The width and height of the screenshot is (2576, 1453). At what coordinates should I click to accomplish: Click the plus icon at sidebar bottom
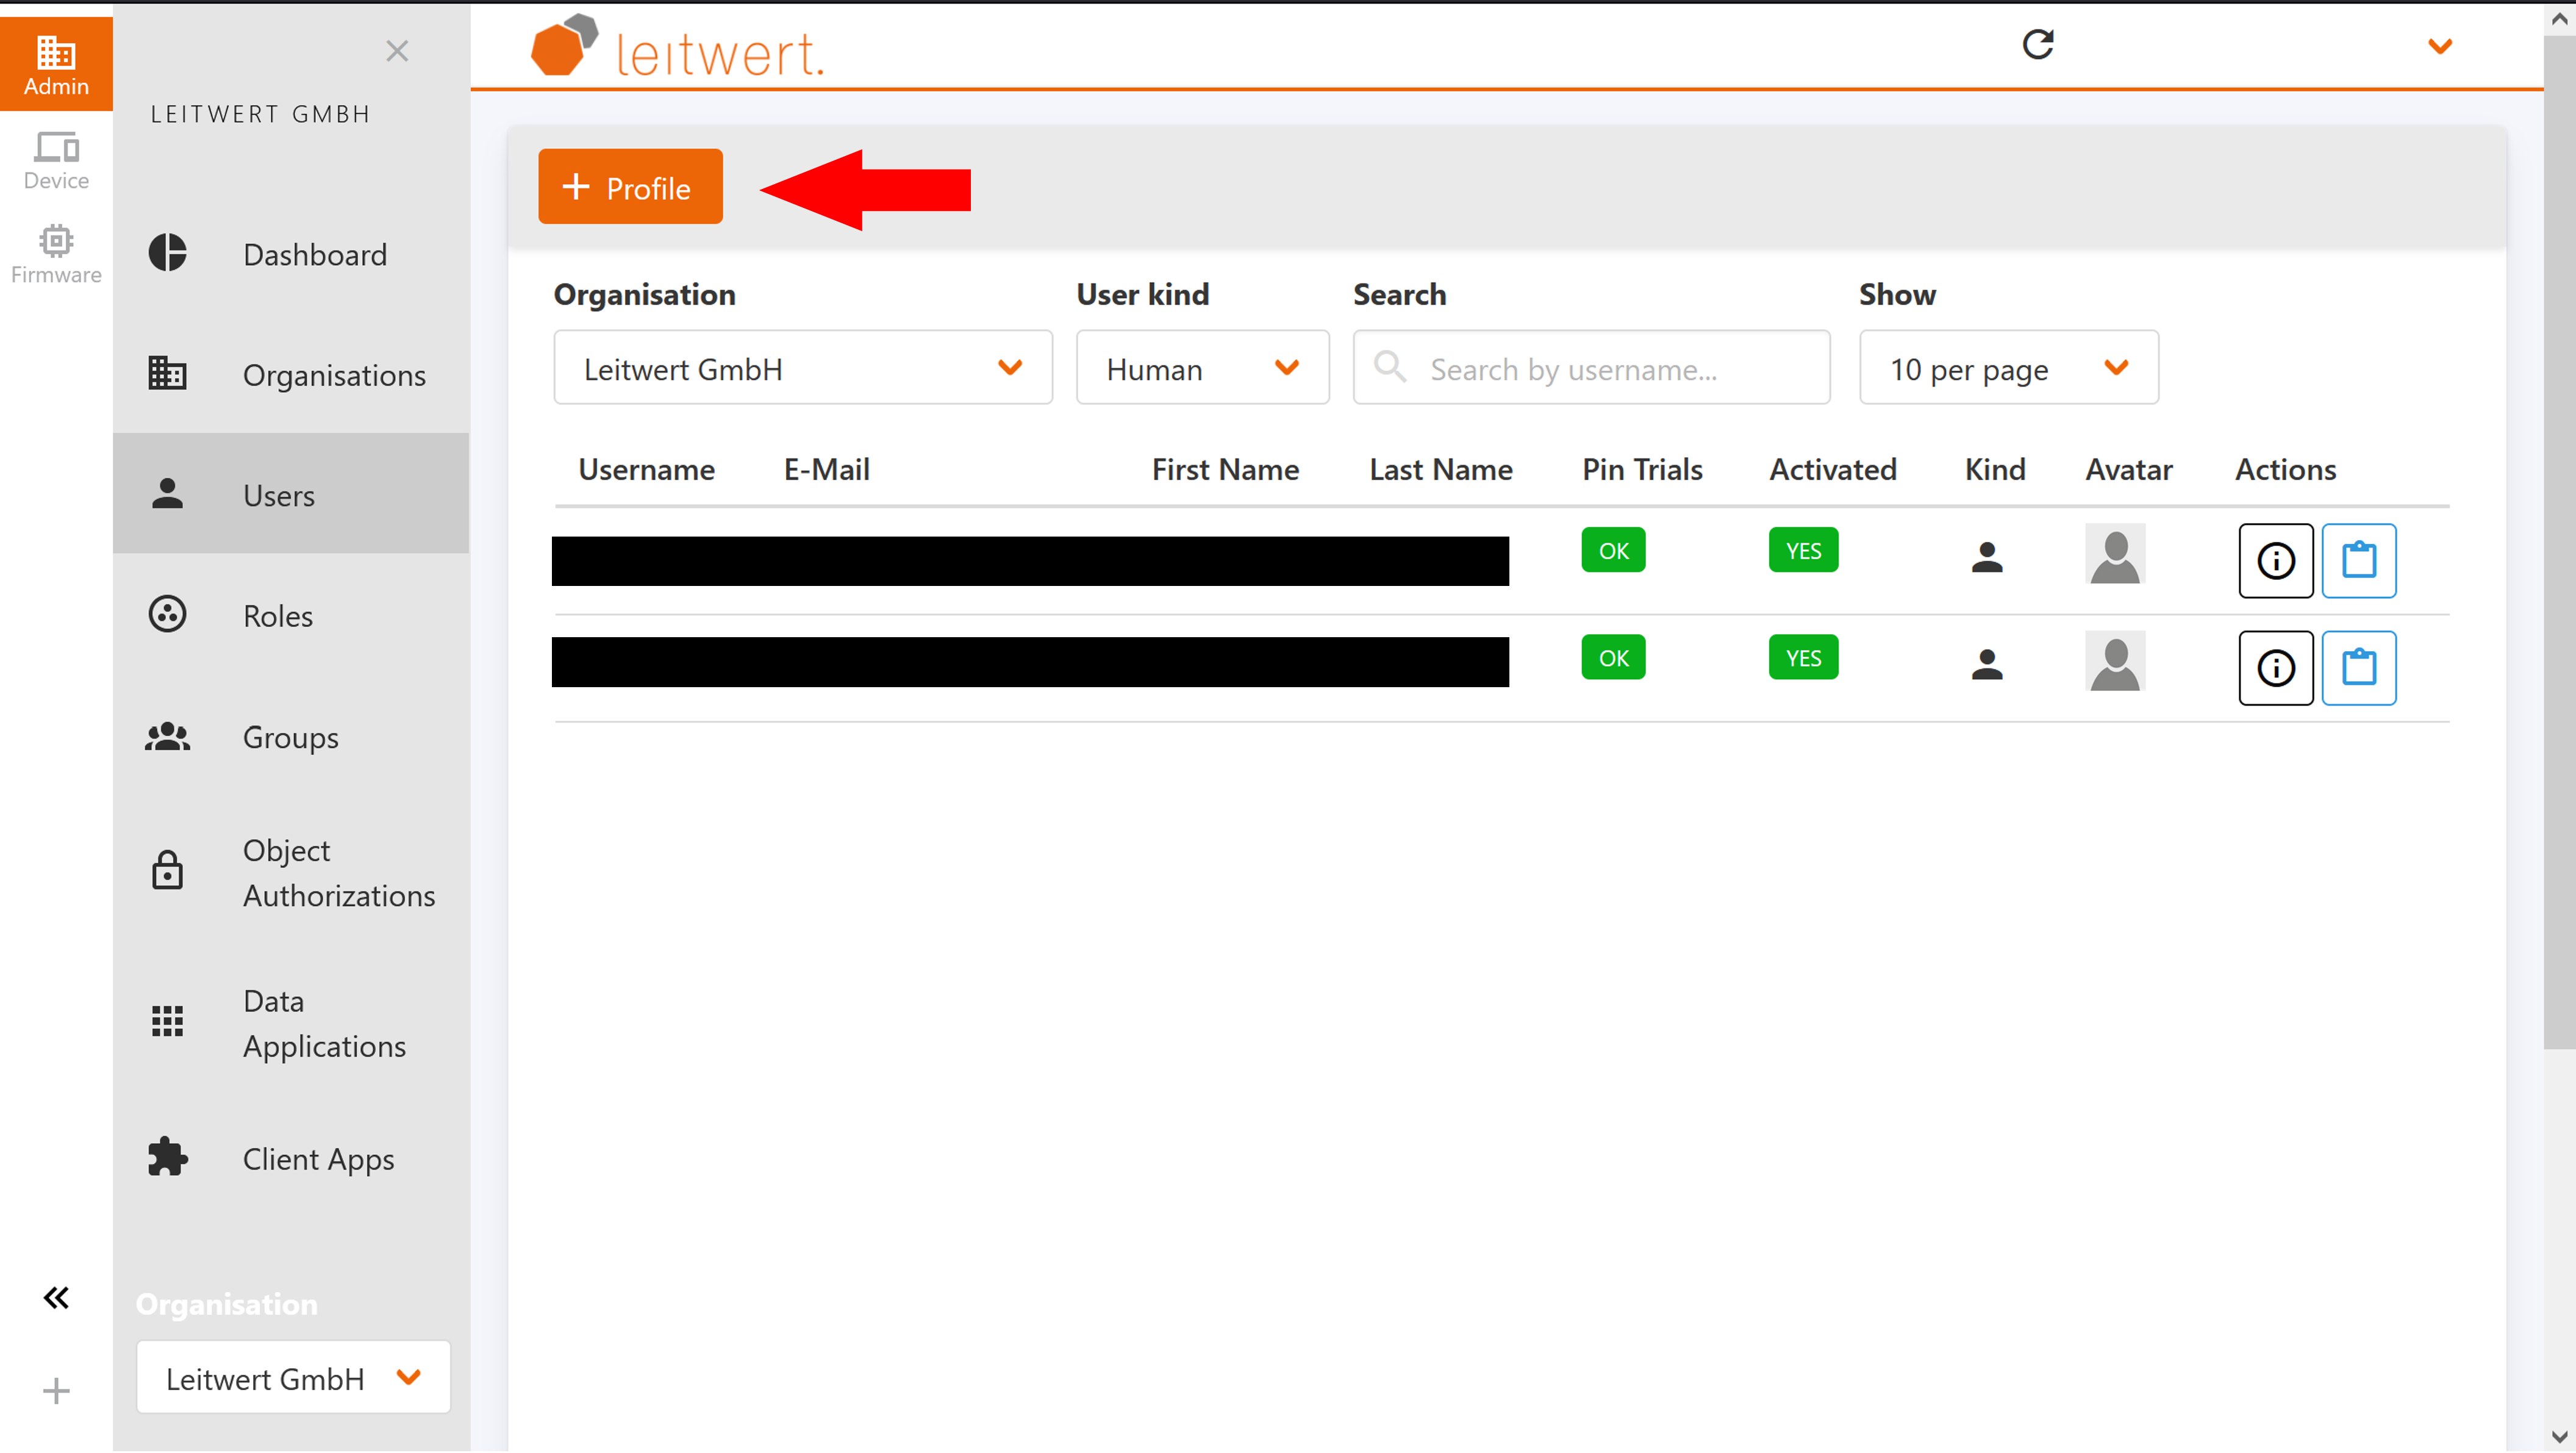tap(56, 1390)
